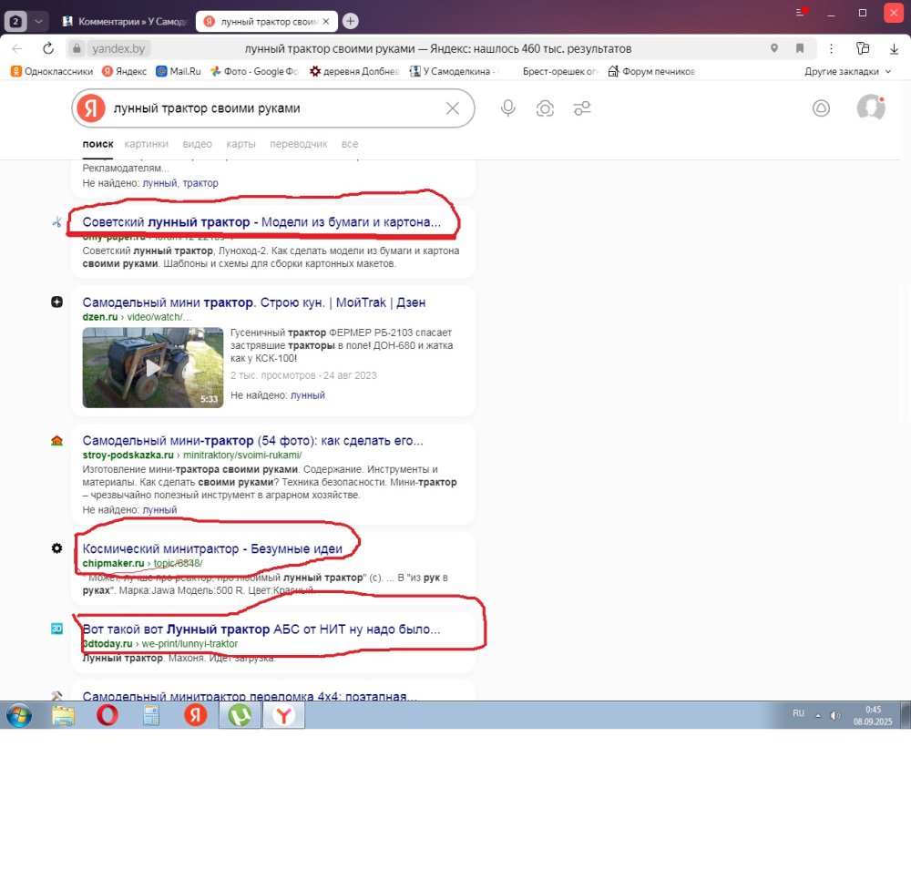
Task: Open the деревня Долбнев bookmark
Action: (x=353, y=71)
